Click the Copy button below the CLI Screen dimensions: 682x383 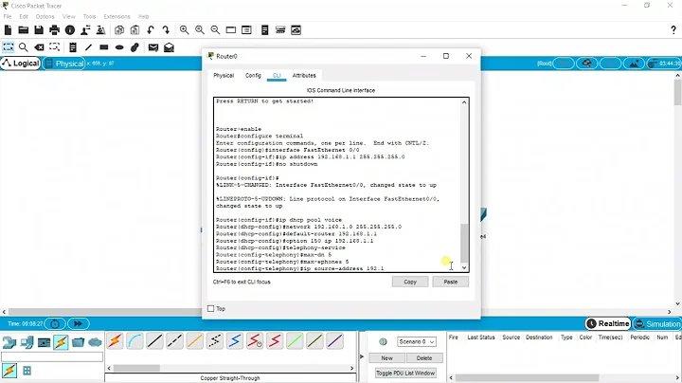coord(410,282)
